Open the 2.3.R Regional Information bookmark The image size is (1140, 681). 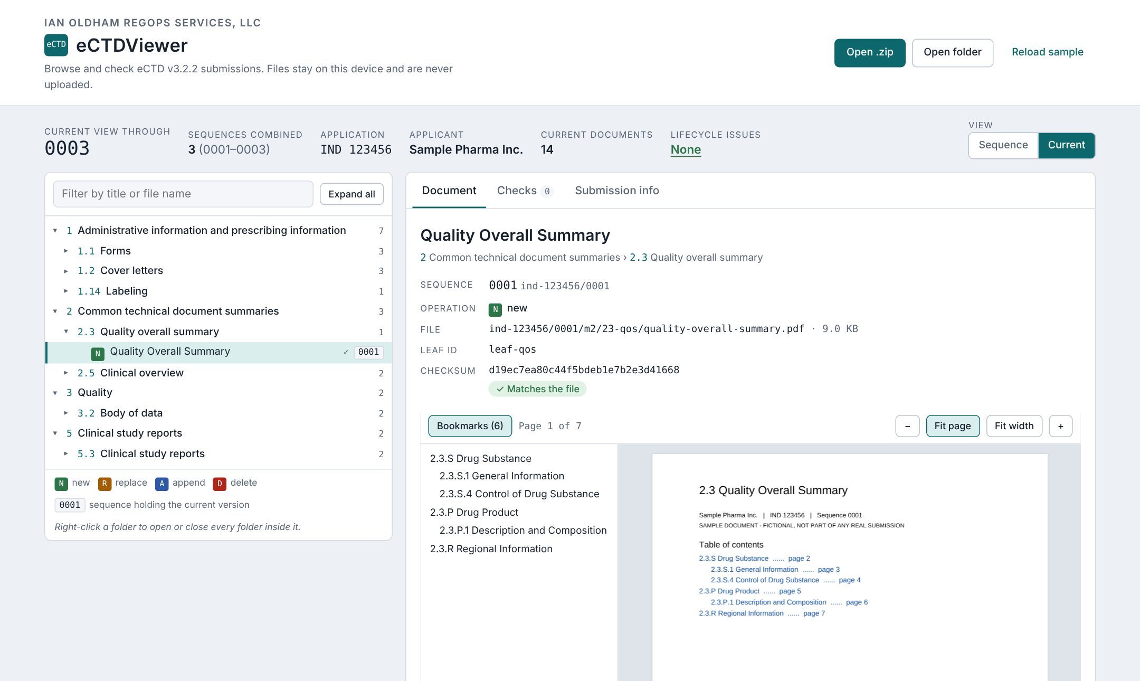(x=491, y=548)
